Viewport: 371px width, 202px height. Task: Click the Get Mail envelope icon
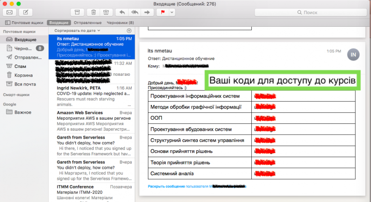[x=9, y=12]
